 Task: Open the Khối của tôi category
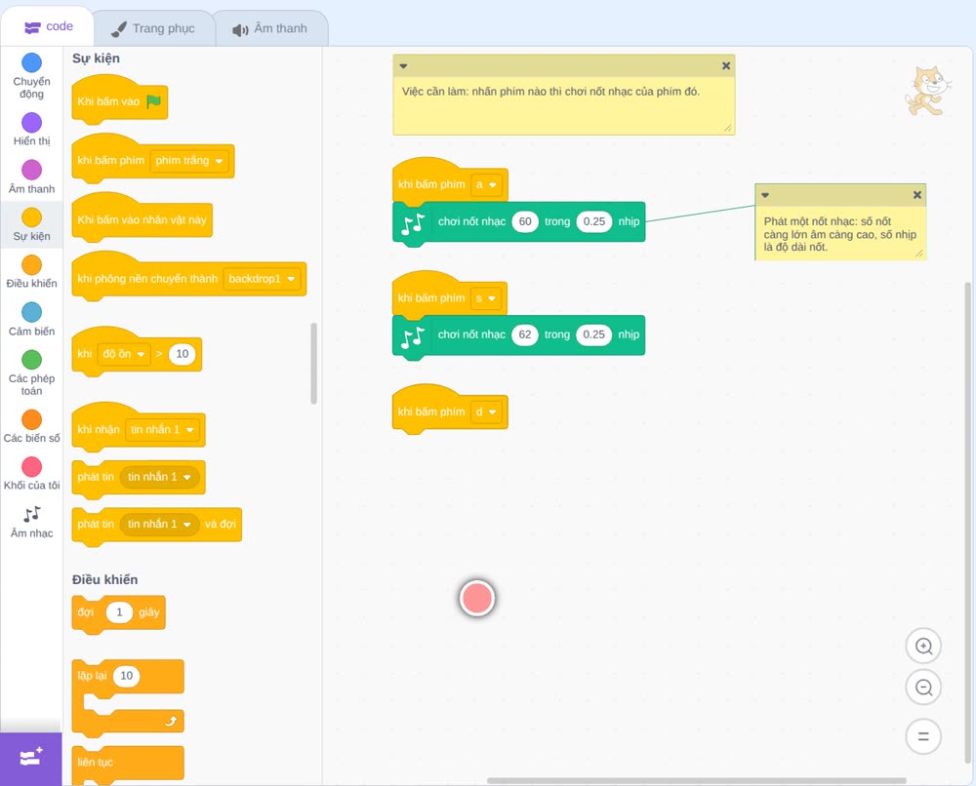point(31,474)
